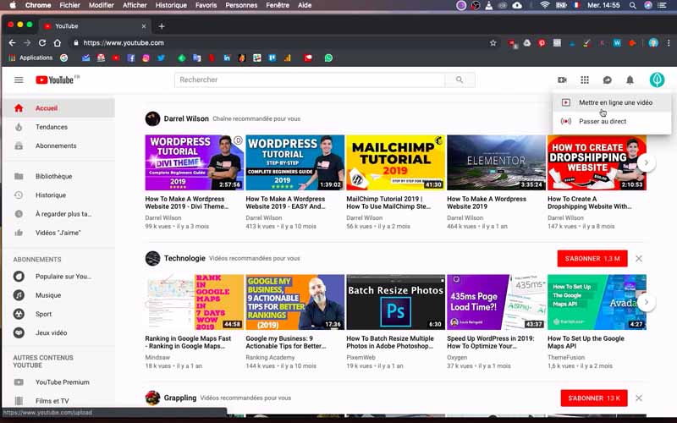Open the Grappling channel heading
Image resolution: width=677 pixels, height=423 pixels.
point(180,398)
